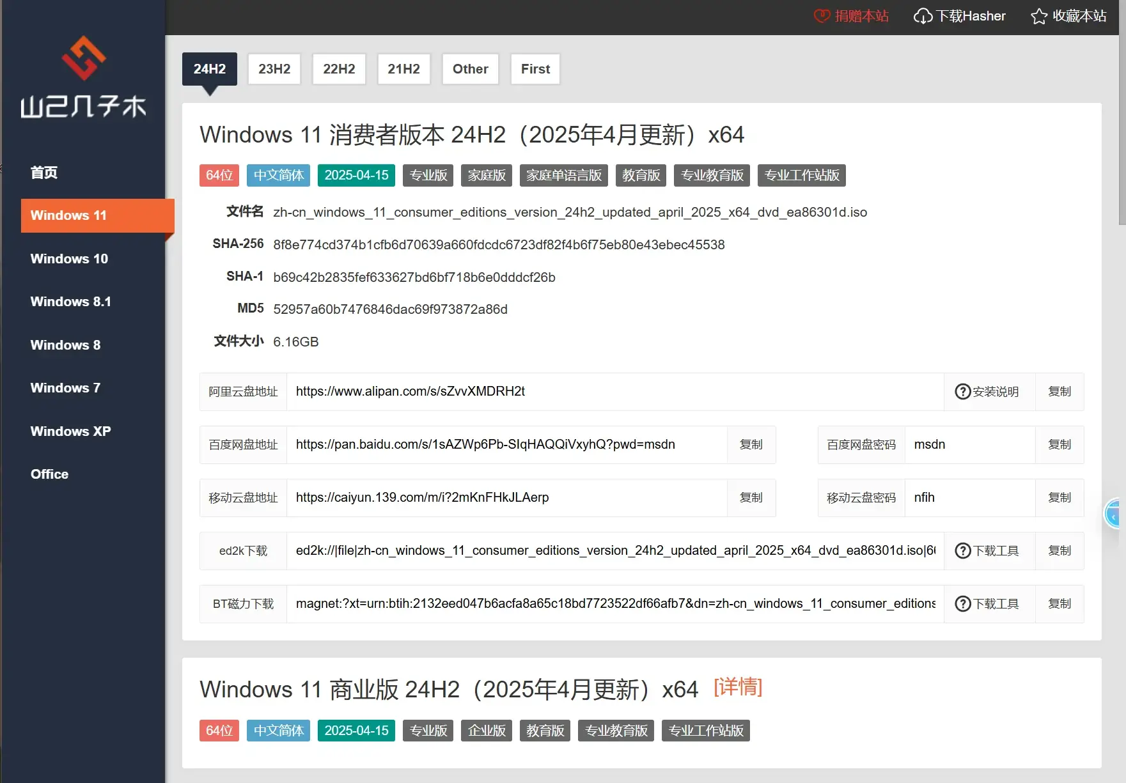Copy the 阿里云盘地址 link

(x=1060, y=392)
